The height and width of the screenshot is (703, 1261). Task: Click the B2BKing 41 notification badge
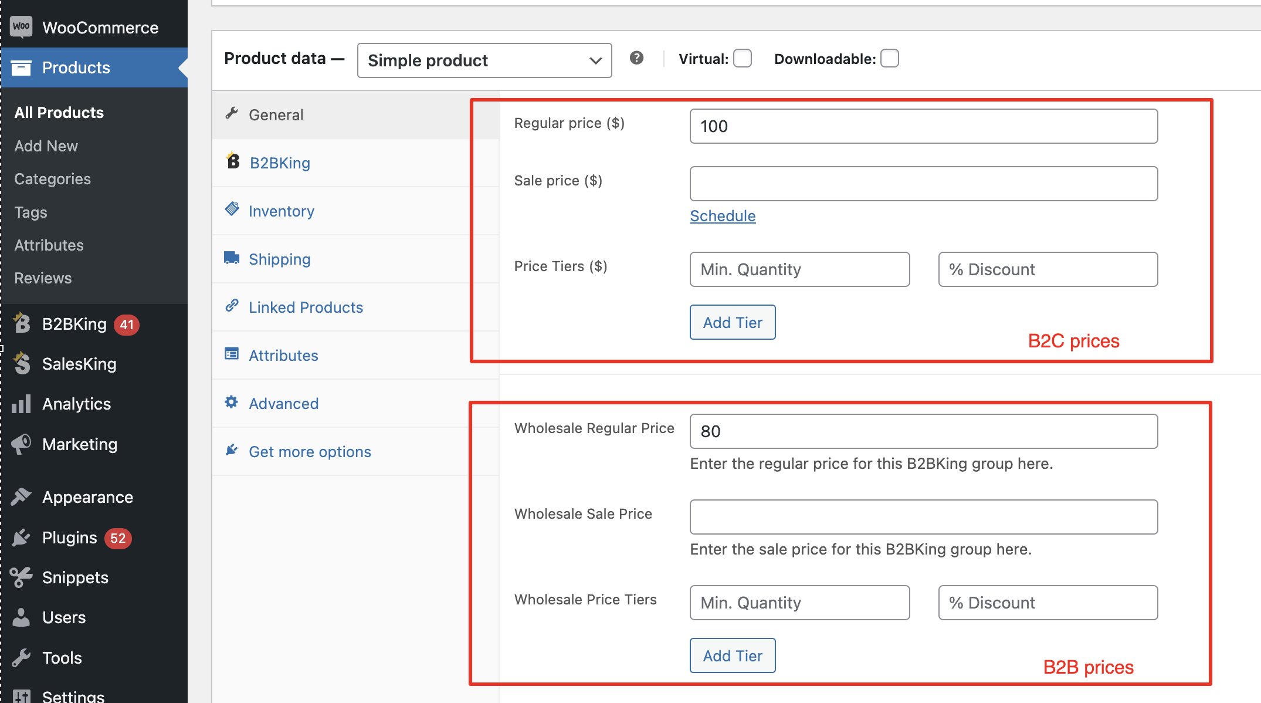pyautogui.click(x=127, y=325)
